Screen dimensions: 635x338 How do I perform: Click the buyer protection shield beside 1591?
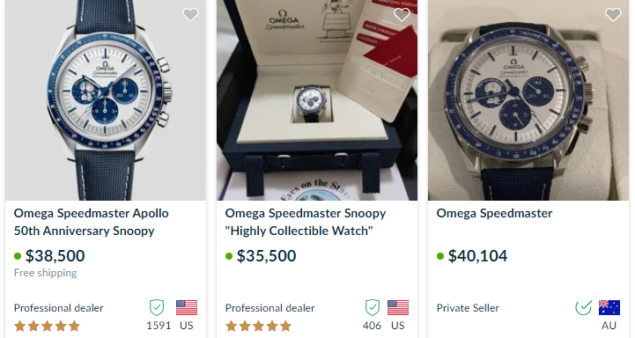pos(157,308)
